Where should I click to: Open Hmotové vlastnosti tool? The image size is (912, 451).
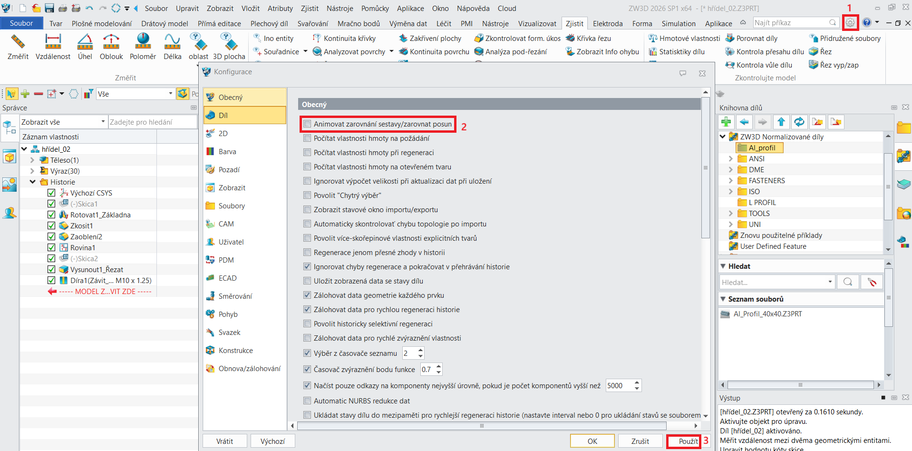[684, 39]
